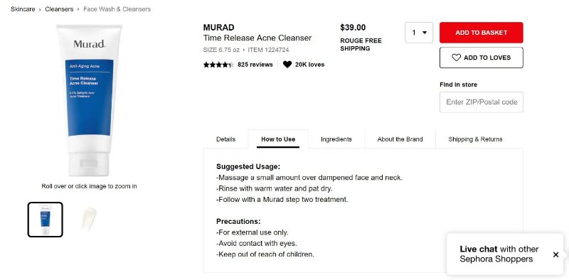Open the Ingredients tab
The width and height of the screenshot is (569, 280).
[336, 139]
